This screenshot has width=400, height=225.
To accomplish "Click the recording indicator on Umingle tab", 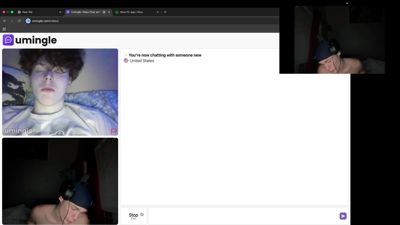I will 104,12.
